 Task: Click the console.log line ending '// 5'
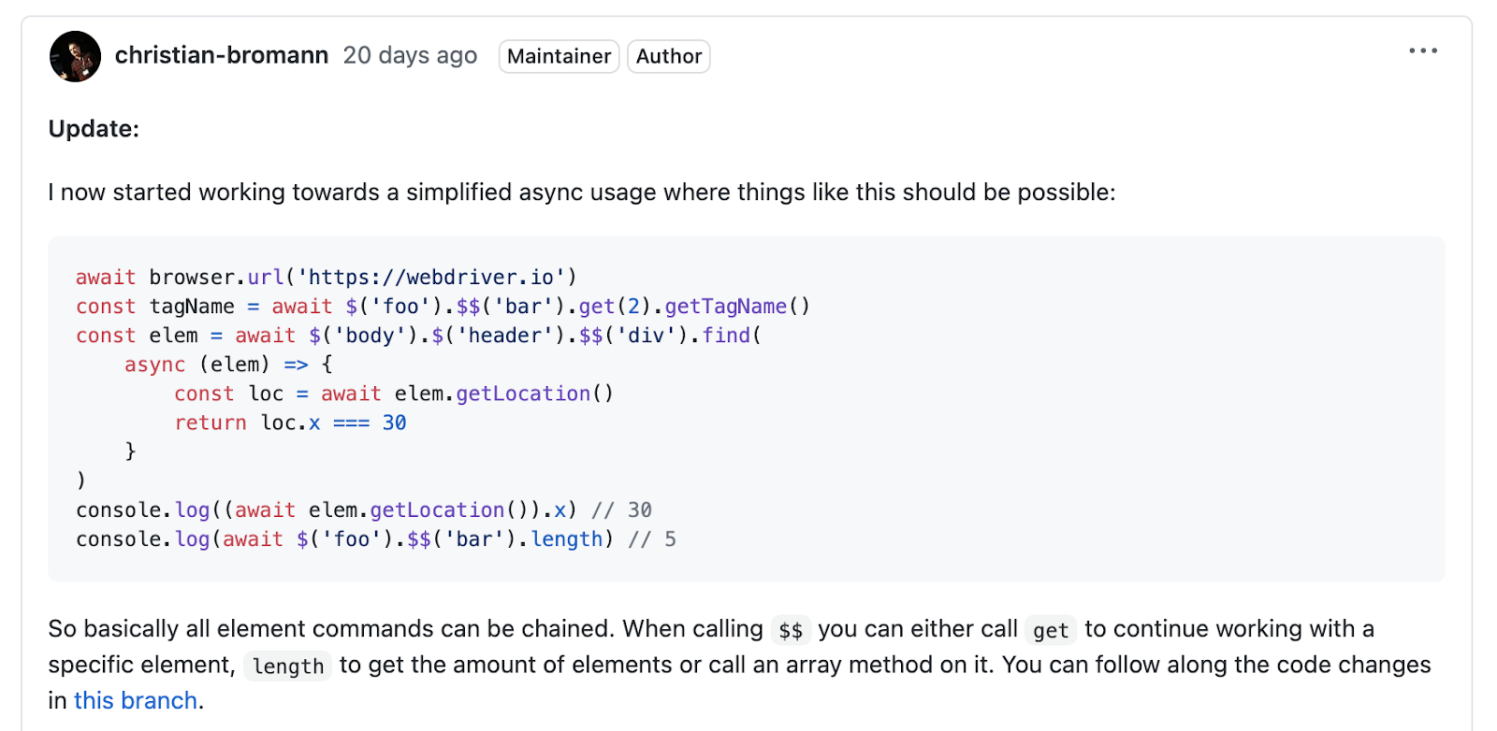[374, 539]
